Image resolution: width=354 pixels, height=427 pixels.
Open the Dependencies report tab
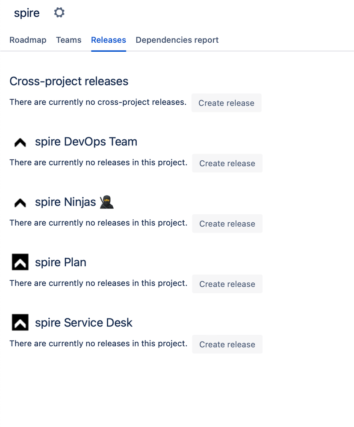pos(177,40)
